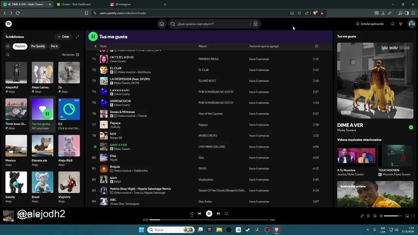Pause playback in the player bar
The height and width of the screenshot is (235, 418).
tap(209, 213)
